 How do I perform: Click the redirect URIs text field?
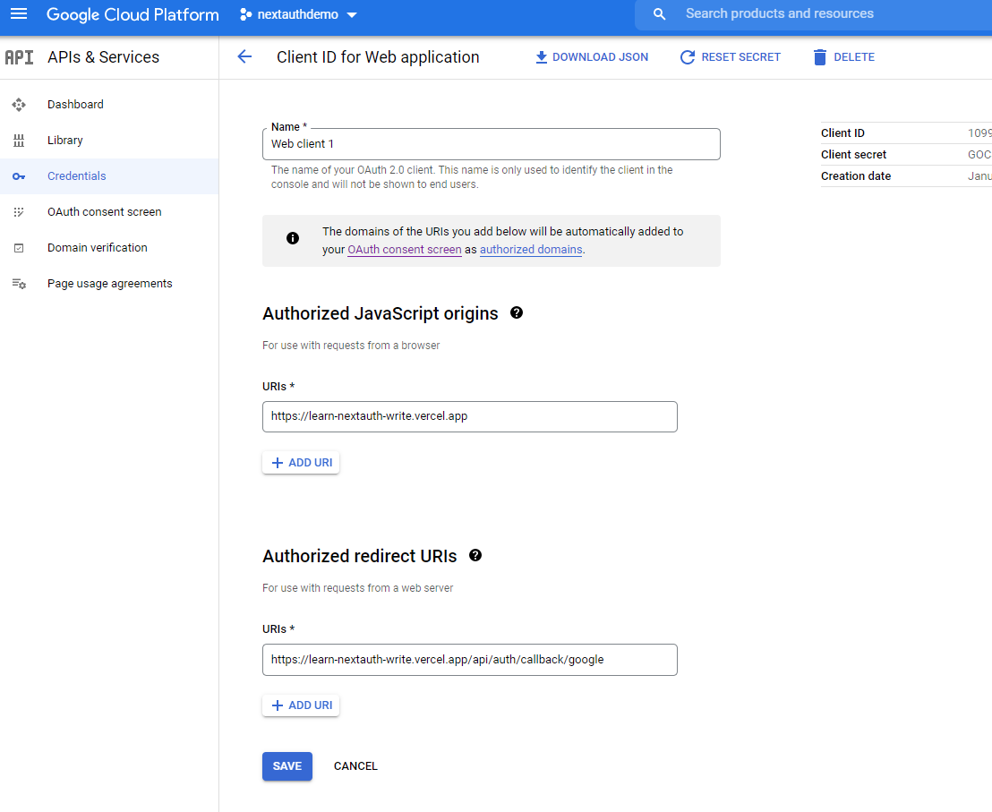[469, 660]
